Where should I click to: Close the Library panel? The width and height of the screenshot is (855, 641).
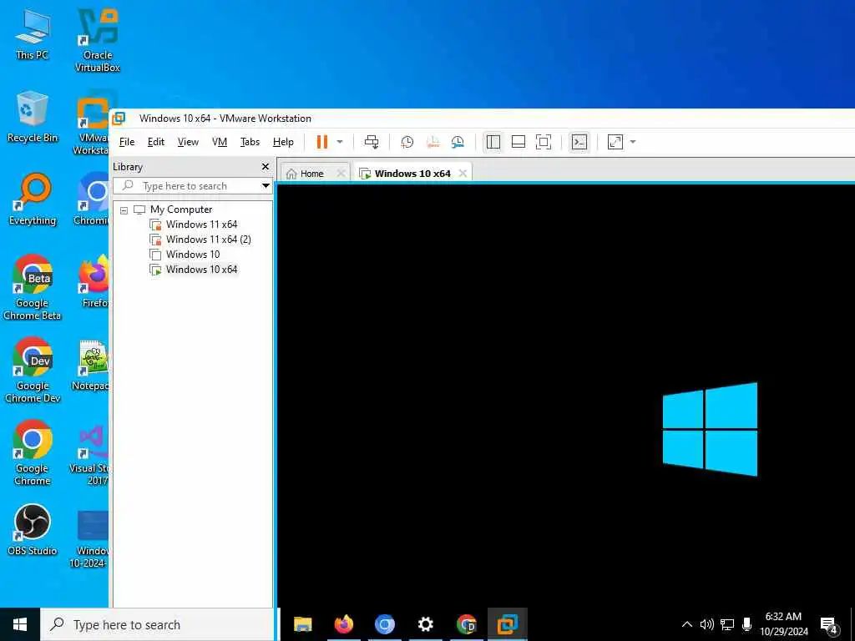pyautogui.click(x=266, y=166)
